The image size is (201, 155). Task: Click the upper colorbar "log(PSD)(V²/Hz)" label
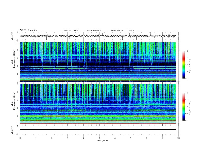pos(190,66)
